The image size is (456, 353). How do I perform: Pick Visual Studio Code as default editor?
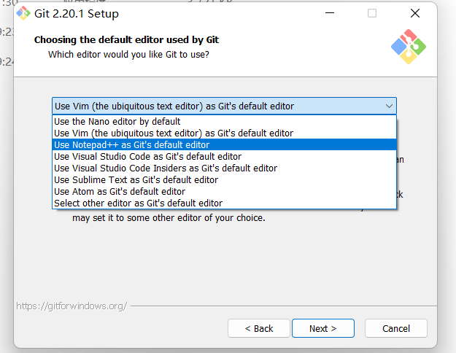point(147,157)
